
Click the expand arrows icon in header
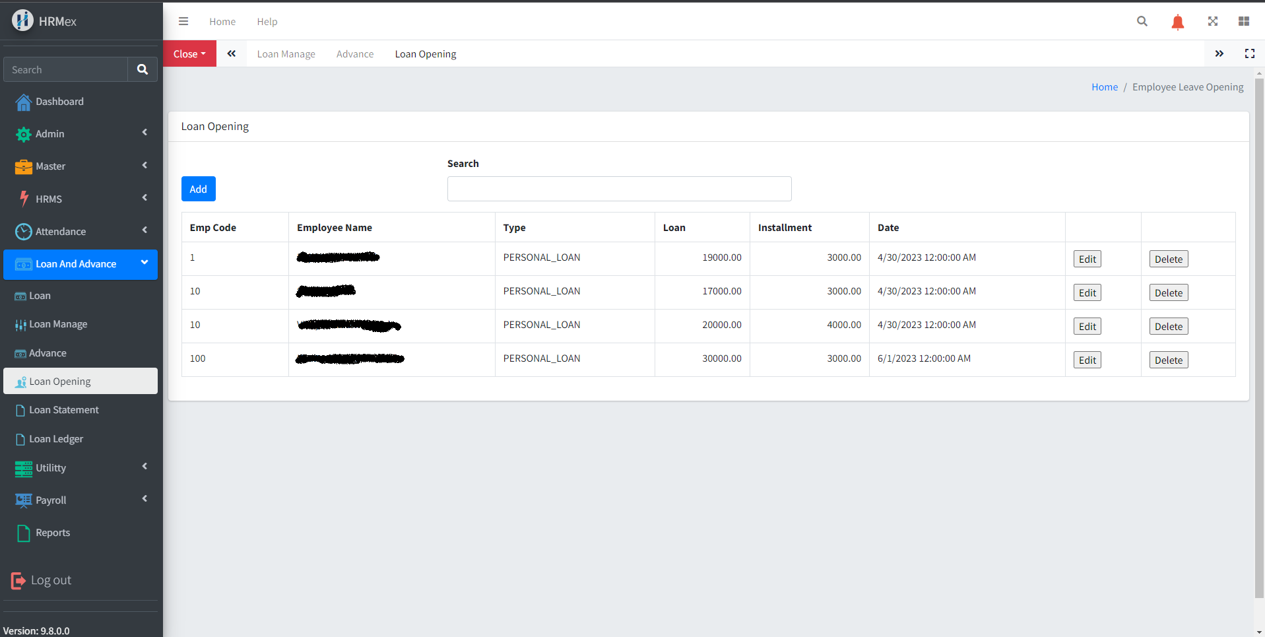[1213, 21]
